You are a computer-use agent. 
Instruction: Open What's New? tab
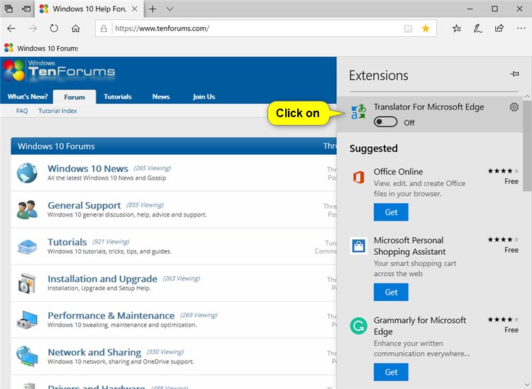tap(28, 97)
